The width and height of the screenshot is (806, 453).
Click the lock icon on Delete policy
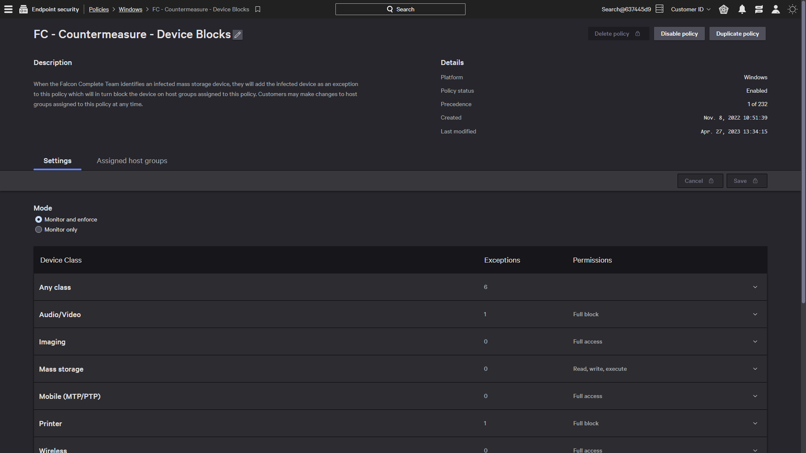[x=638, y=34]
